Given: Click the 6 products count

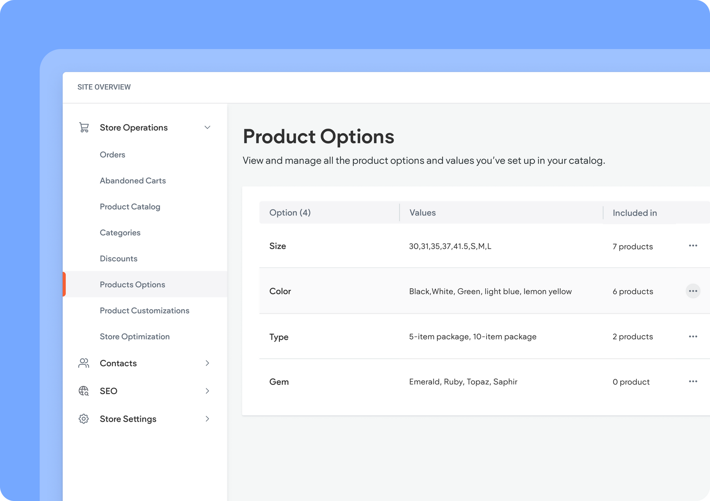Looking at the screenshot, I should pos(633,291).
